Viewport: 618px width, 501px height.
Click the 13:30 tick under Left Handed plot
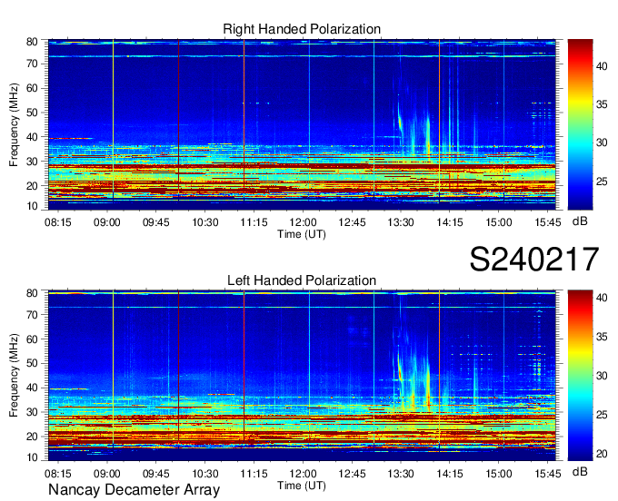click(x=401, y=474)
